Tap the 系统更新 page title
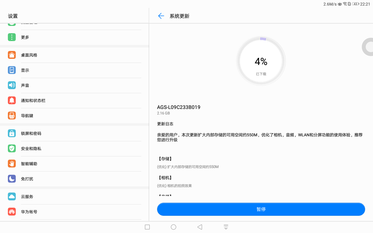Viewport: 373px width, 233px height. click(x=180, y=16)
